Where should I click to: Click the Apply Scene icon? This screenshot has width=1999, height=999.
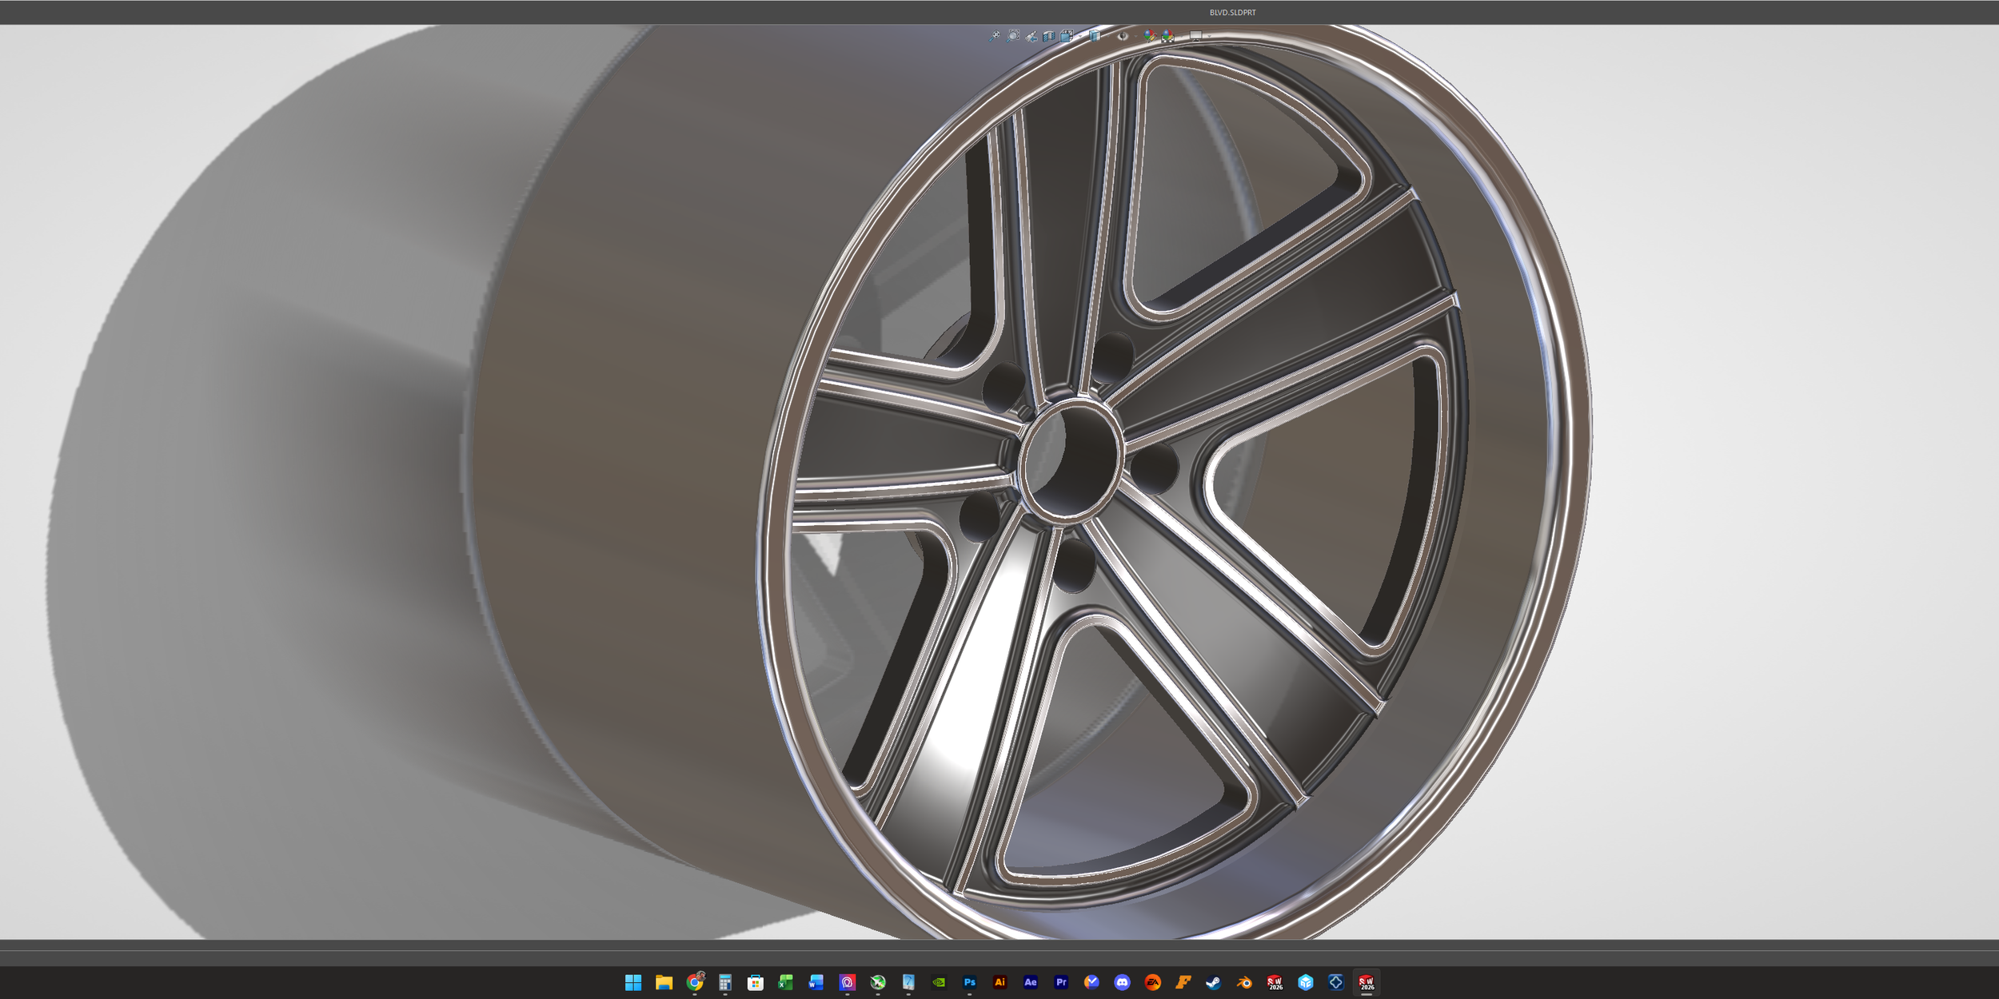tap(1168, 36)
